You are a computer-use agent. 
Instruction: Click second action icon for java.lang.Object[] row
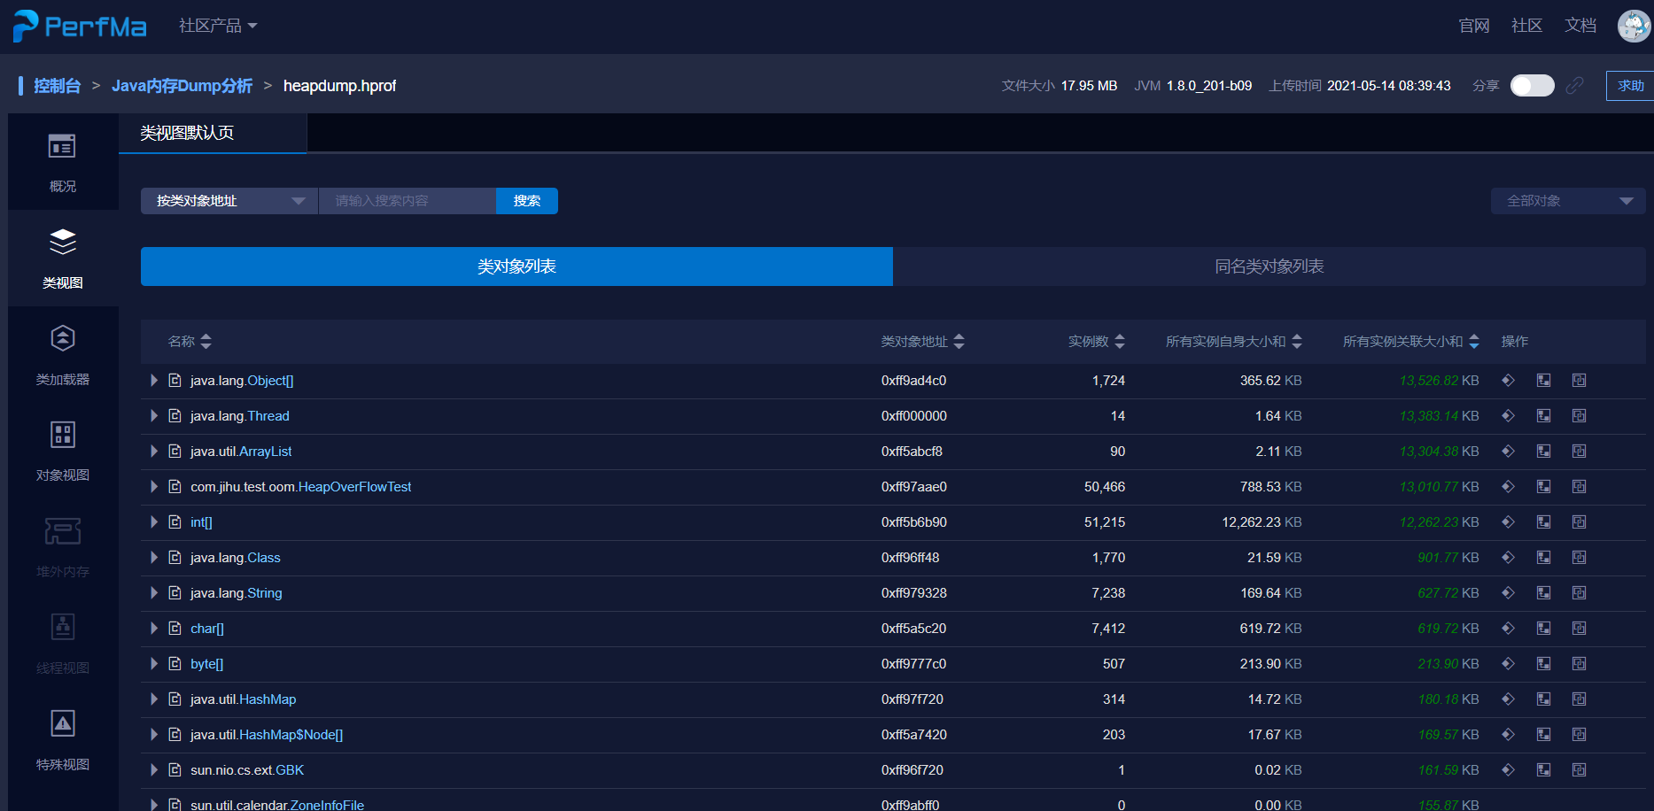click(x=1543, y=381)
